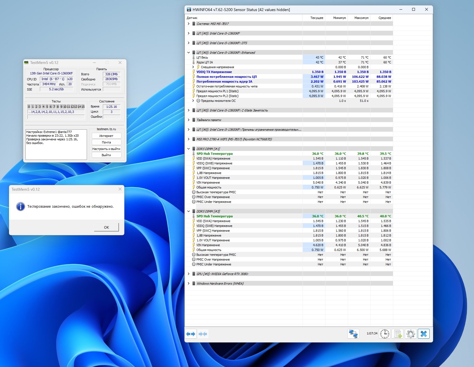Image resolution: width=474 pixels, height=367 pixels.
Task: Click the Интернет button in TestMem5
Action: 106,136
